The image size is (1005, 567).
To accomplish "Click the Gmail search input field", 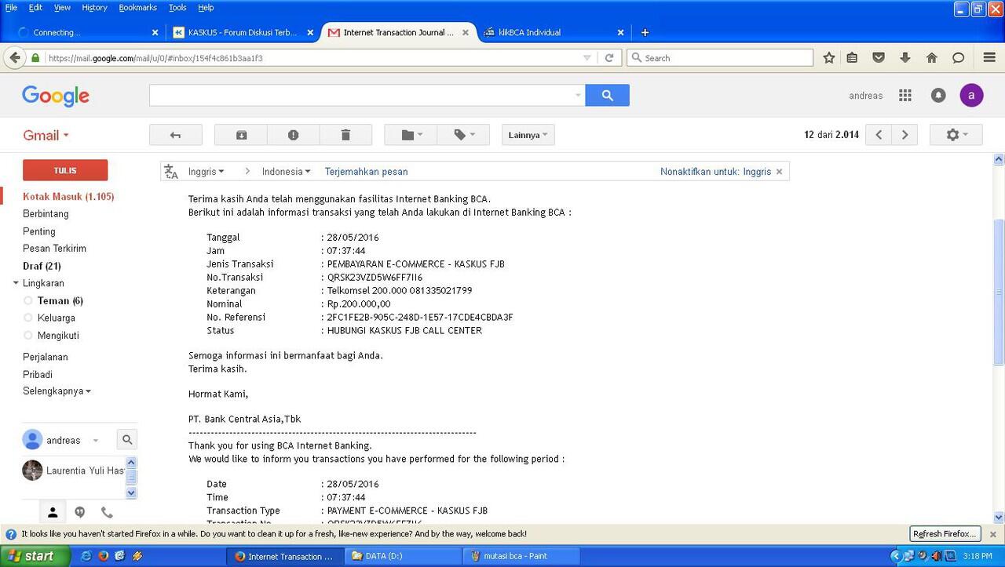I will point(361,95).
